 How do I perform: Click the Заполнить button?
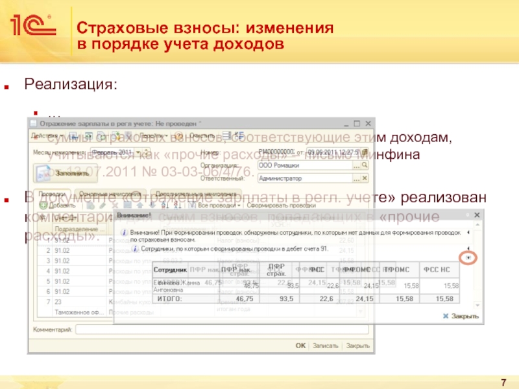[66, 173]
